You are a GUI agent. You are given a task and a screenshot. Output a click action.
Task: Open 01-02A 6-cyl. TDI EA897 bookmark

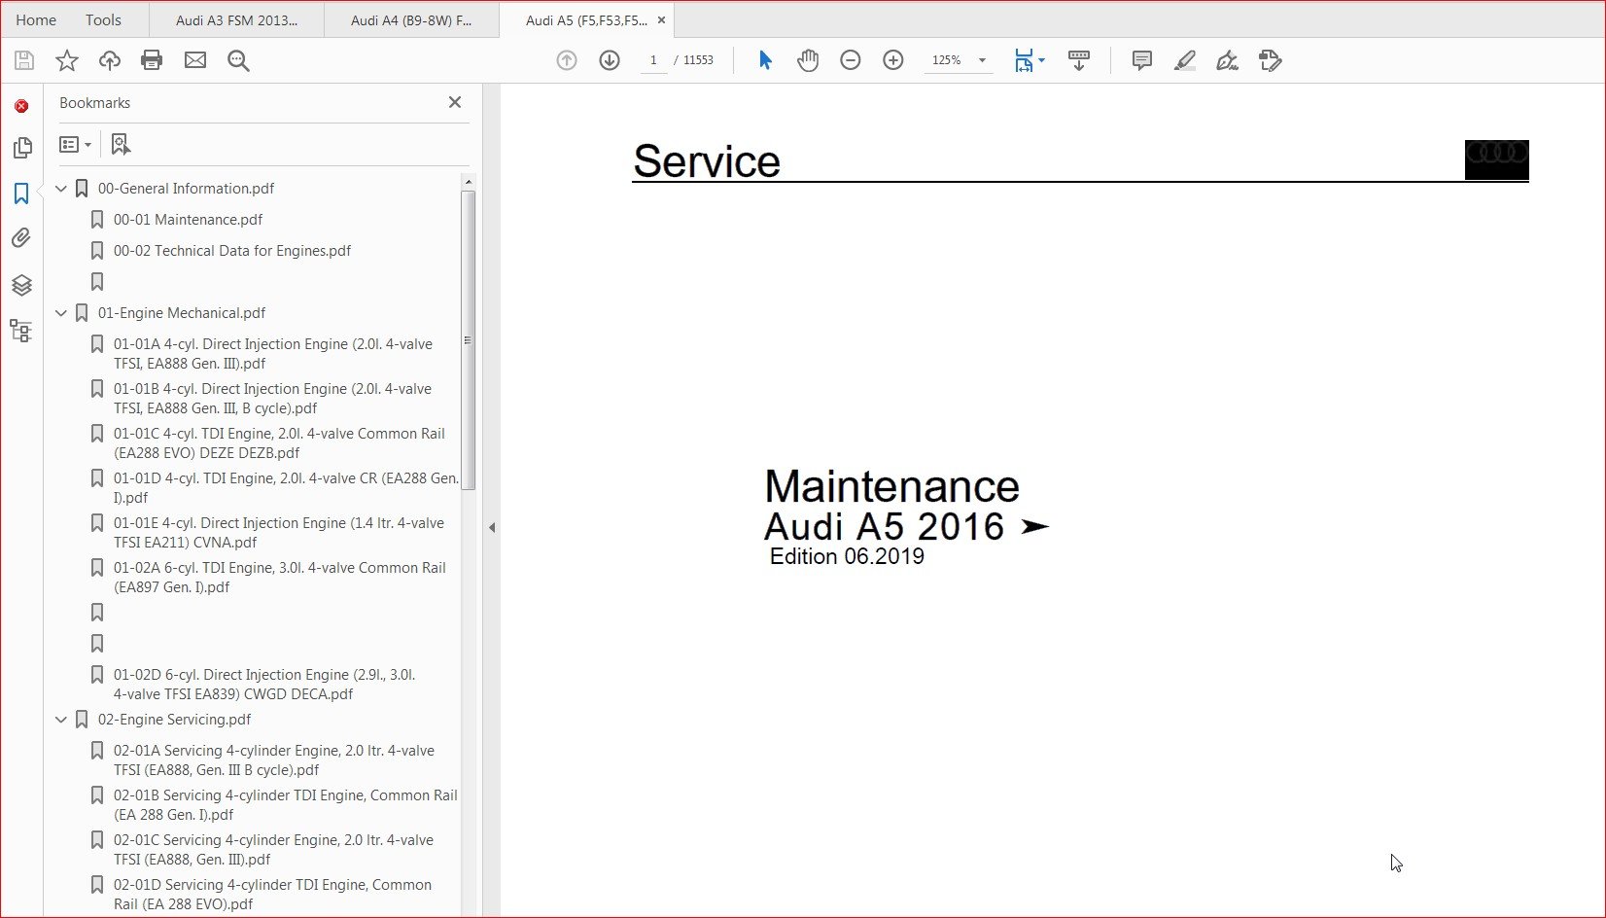(280, 578)
